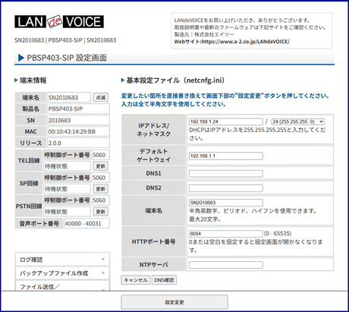Click the DNS確認 button
Screen dimensions: 349x312
click(164, 280)
